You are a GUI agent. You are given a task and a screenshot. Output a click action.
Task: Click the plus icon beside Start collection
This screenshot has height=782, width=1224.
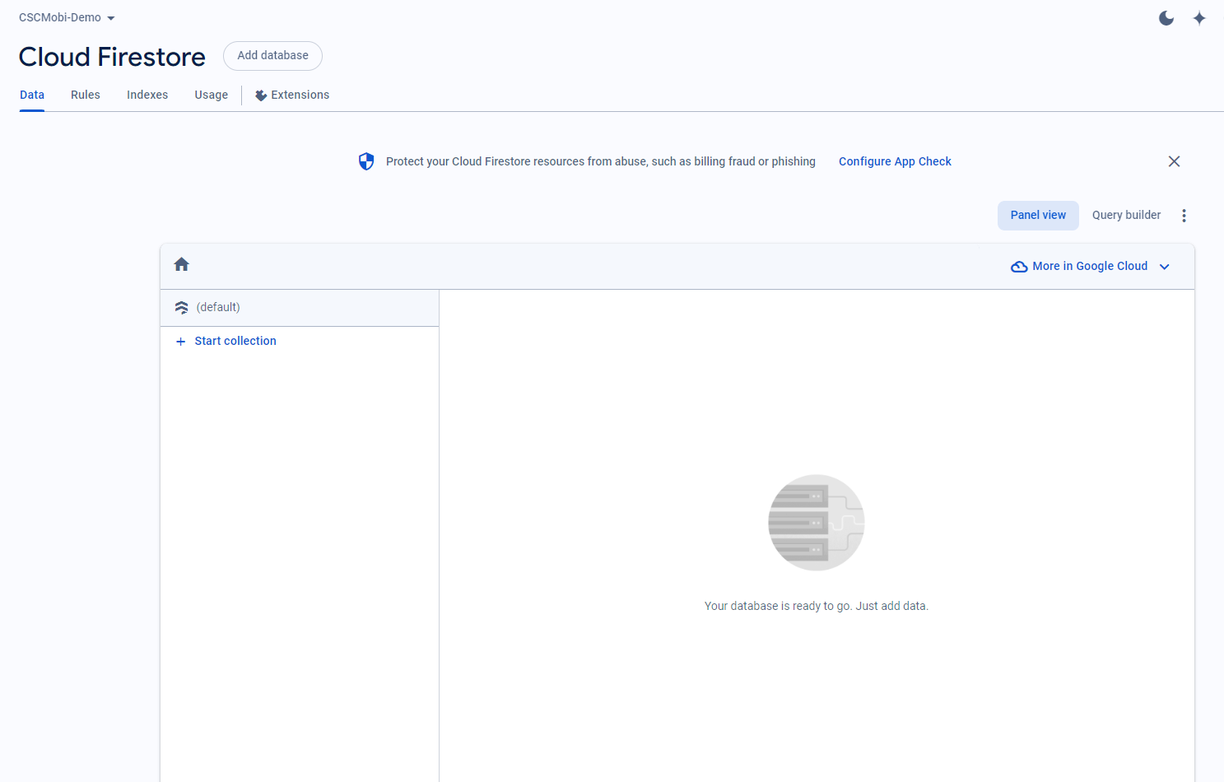(x=181, y=342)
